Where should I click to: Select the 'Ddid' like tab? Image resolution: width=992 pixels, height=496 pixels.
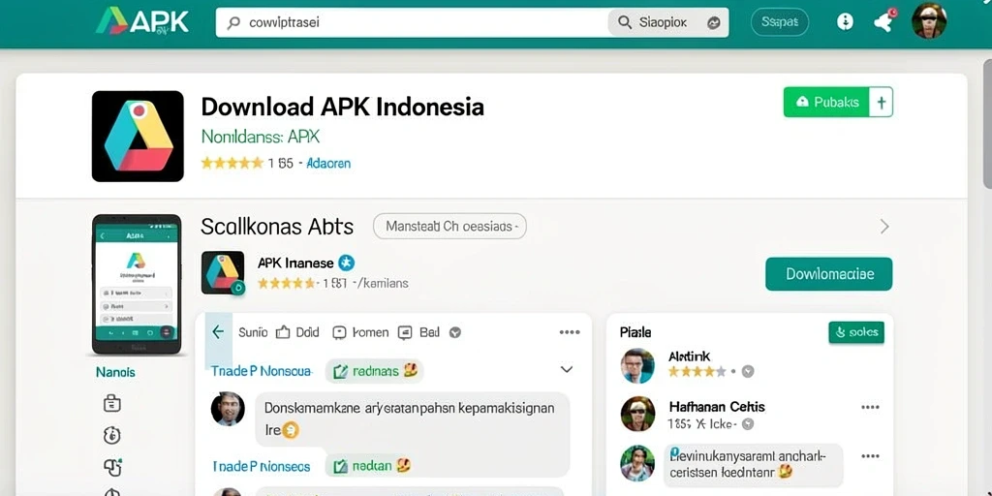(298, 332)
